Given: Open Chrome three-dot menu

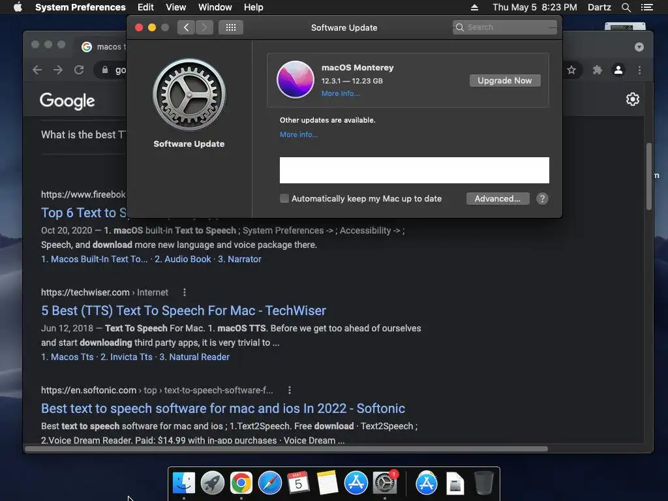Looking at the screenshot, I should [639, 70].
